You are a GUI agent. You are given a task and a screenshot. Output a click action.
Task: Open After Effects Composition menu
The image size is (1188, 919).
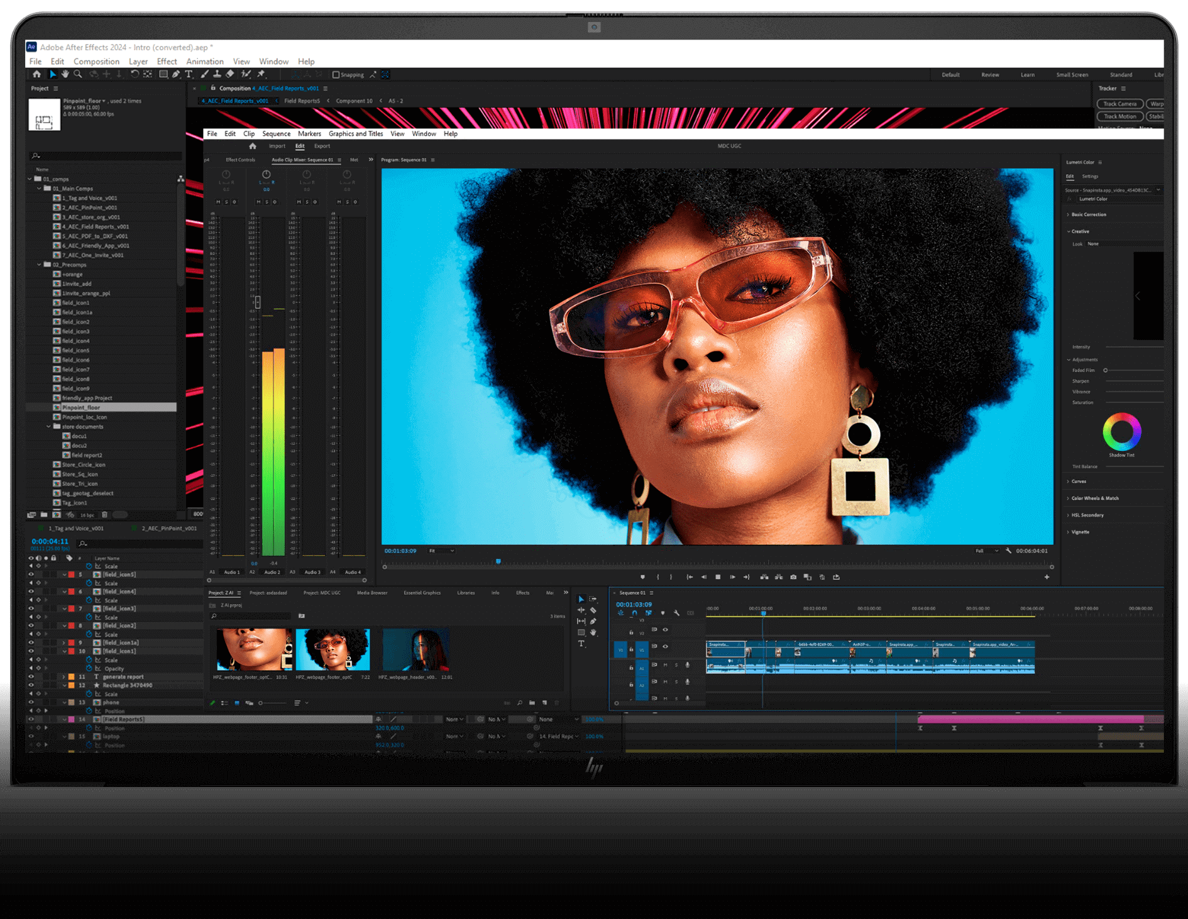tap(96, 62)
